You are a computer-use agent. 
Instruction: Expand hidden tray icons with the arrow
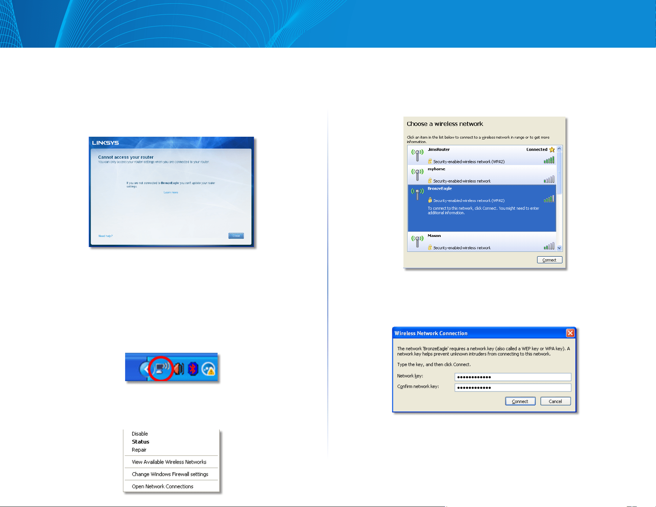tap(145, 369)
